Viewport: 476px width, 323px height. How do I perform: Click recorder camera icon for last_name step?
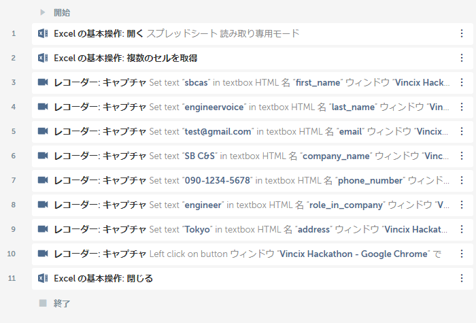click(x=43, y=107)
